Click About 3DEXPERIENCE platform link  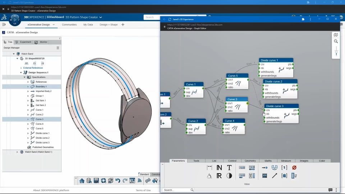tap(51, 190)
